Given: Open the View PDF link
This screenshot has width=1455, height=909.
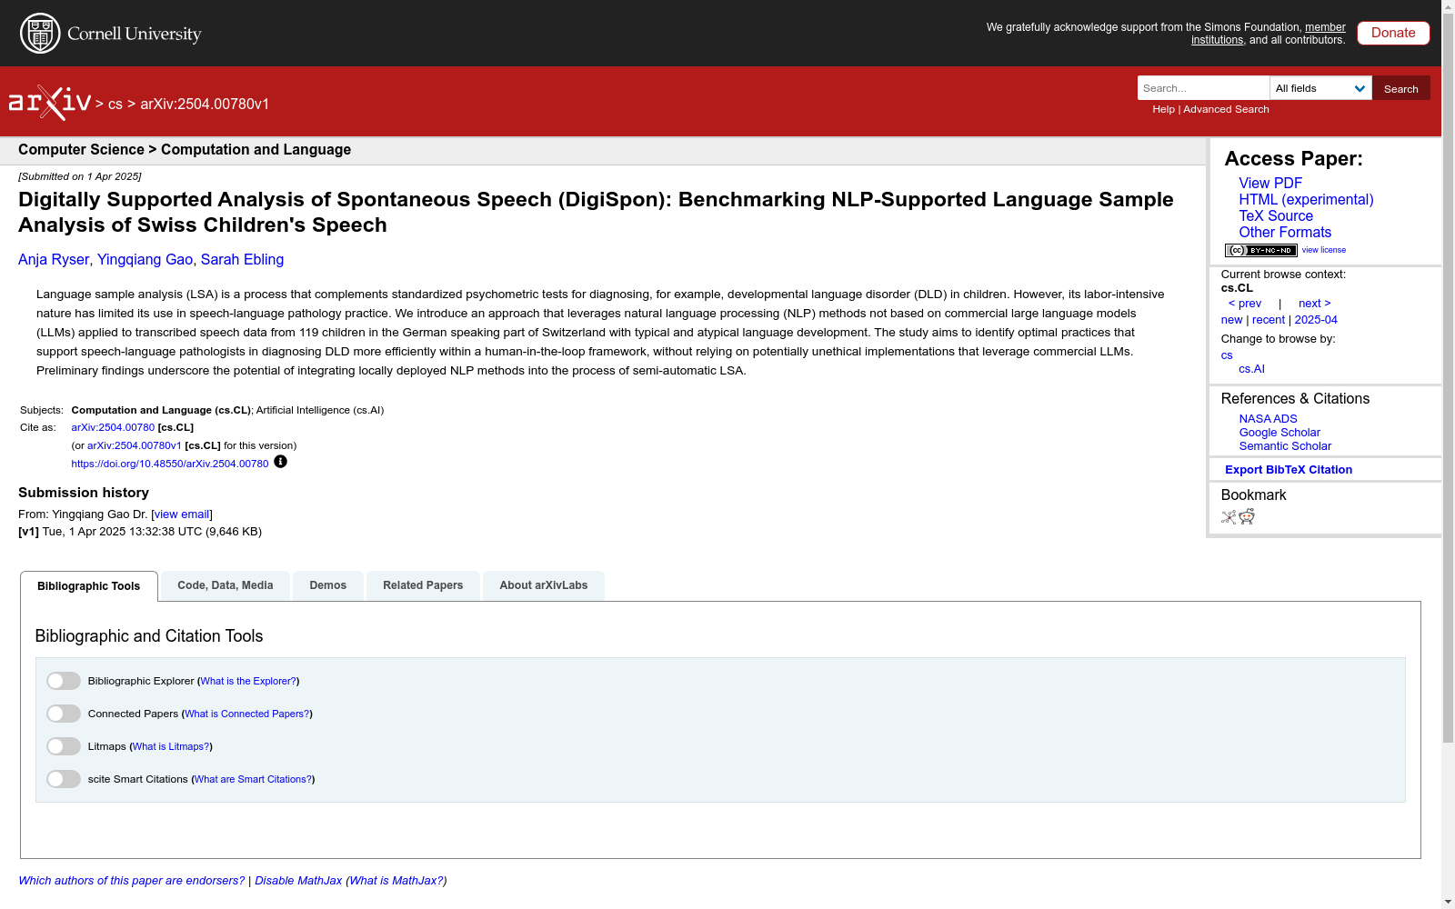Looking at the screenshot, I should pyautogui.click(x=1270, y=183).
